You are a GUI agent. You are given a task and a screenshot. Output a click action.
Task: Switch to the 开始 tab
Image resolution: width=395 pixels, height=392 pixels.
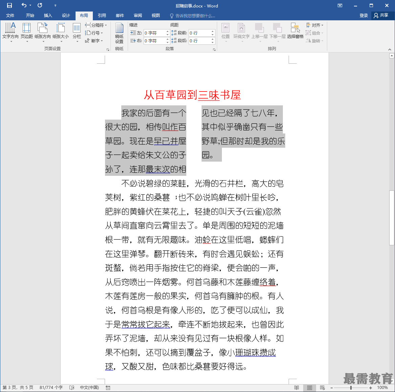30,16
